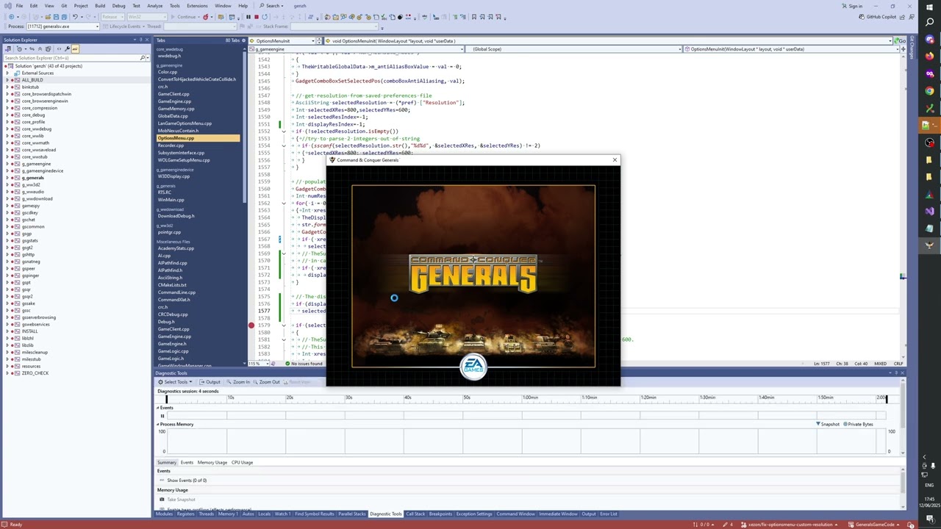Click the toggle bookmark icon in toolbar
The image size is (941, 529).
474,17
